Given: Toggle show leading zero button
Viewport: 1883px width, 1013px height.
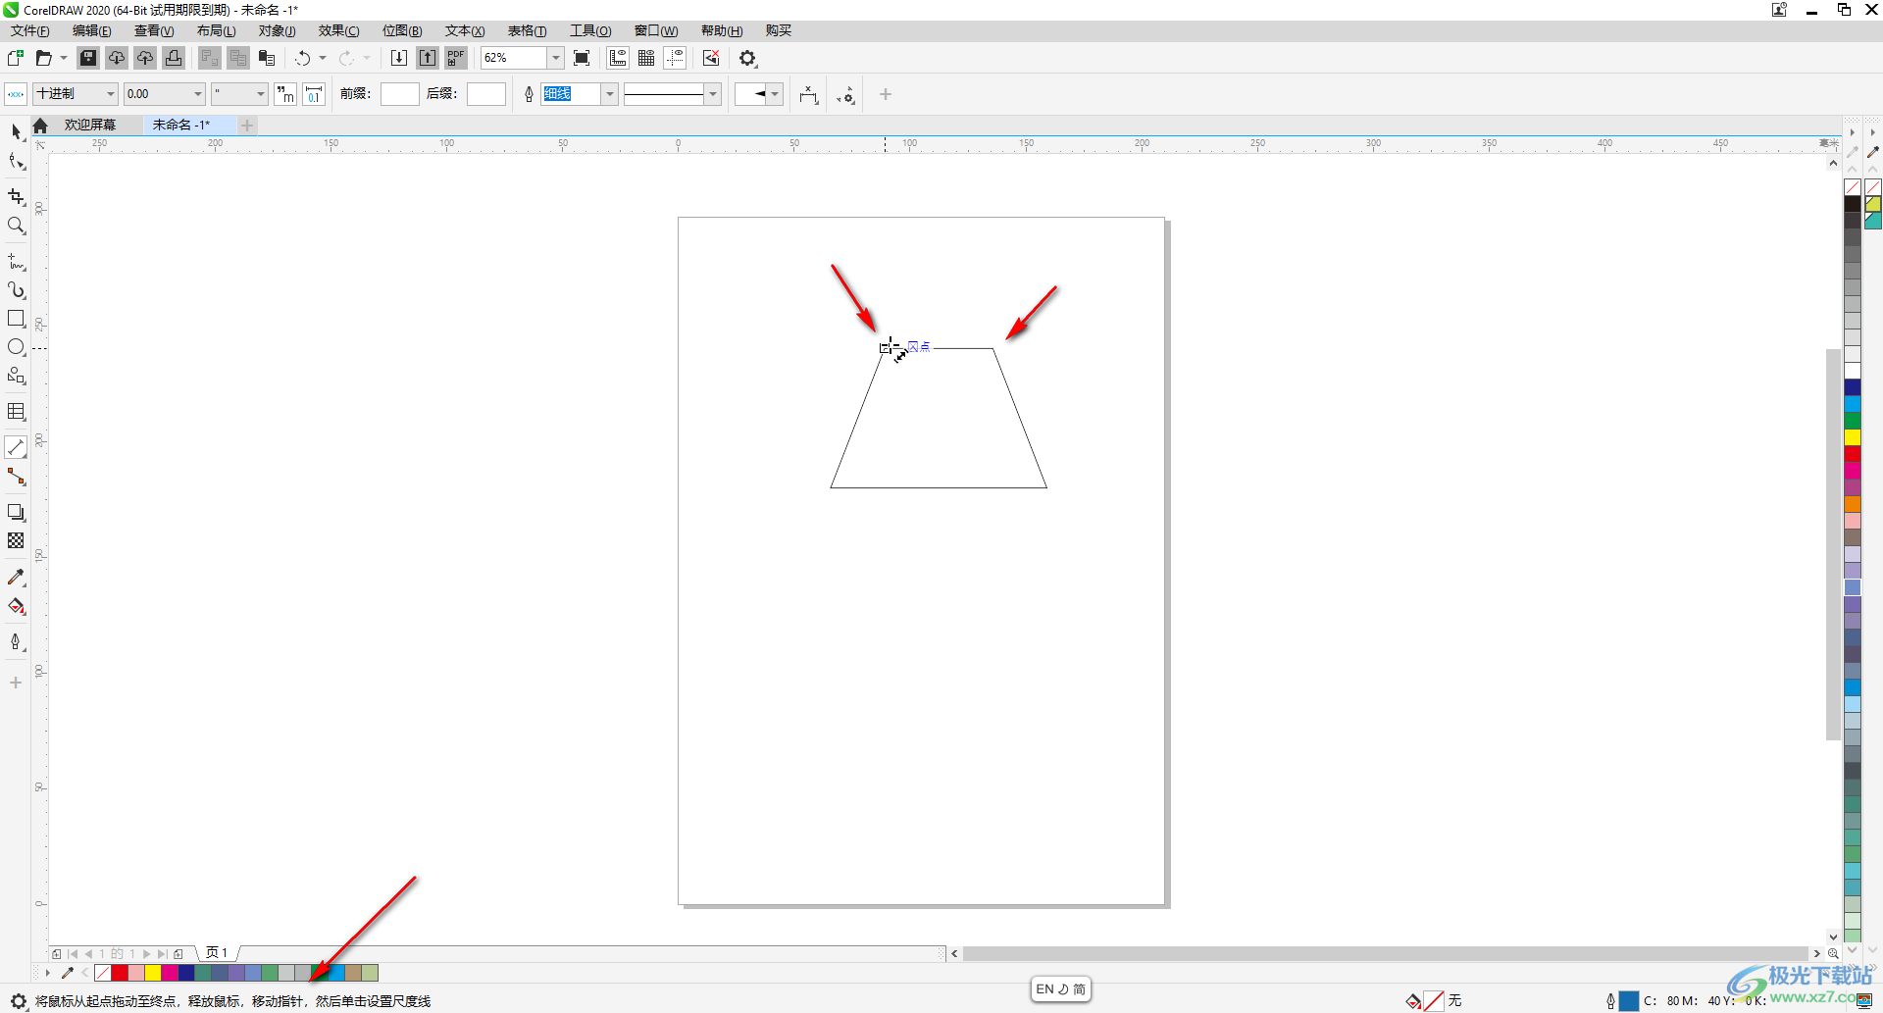Looking at the screenshot, I should click(314, 94).
